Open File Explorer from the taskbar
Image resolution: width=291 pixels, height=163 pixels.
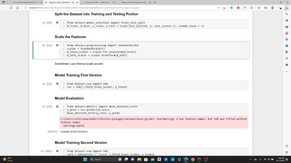tap(139, 159)
